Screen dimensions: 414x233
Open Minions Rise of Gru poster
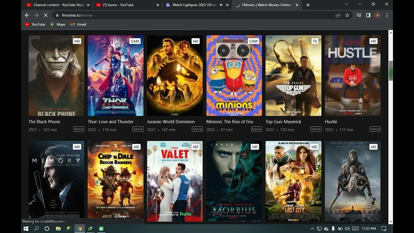click(x=234, y=75)
